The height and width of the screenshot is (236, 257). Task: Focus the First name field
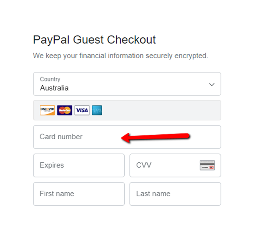pos(79,194)
